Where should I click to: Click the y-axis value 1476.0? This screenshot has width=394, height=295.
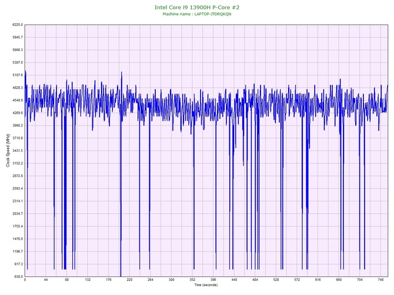tap(18, 239)
